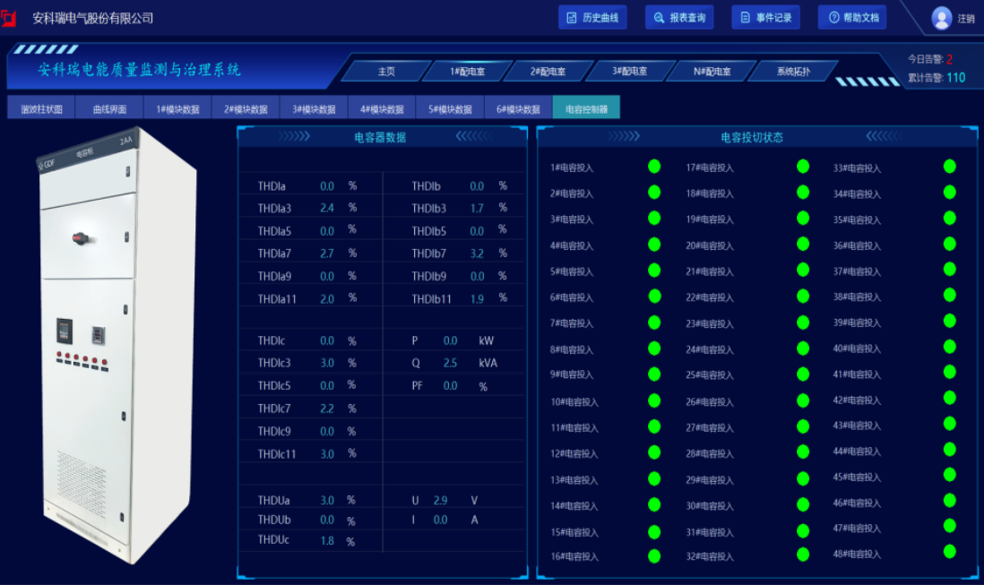Switch to the 3#配电室 tab
The width and height of the screenshot is (984, 585).
[x=629, y=72]
